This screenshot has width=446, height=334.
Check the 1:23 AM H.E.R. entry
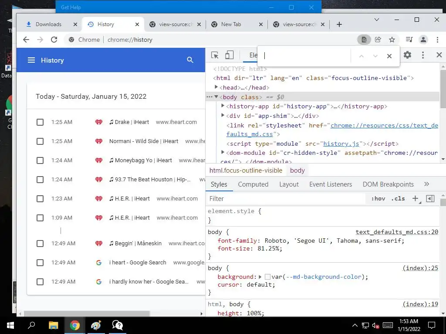[40, 198]
